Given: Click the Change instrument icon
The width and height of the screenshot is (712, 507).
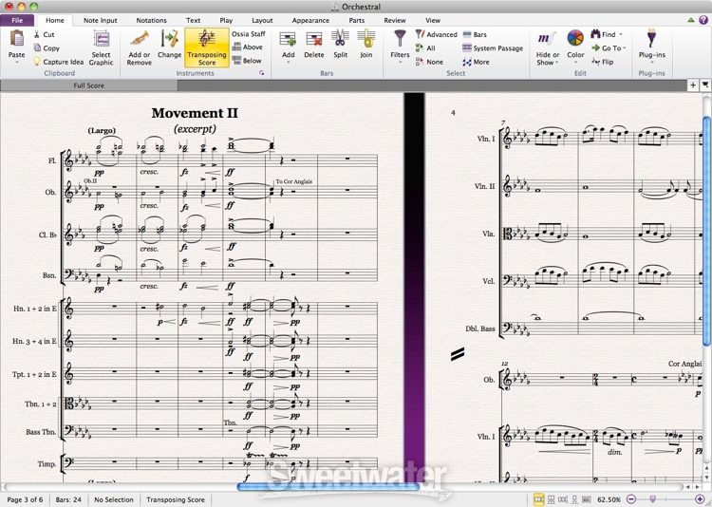Looking at the screenshot, I should point(169,39).
